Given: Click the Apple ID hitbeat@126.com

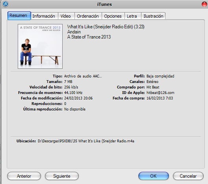Looking at the screenshot, I should click(x=160, y=92).
